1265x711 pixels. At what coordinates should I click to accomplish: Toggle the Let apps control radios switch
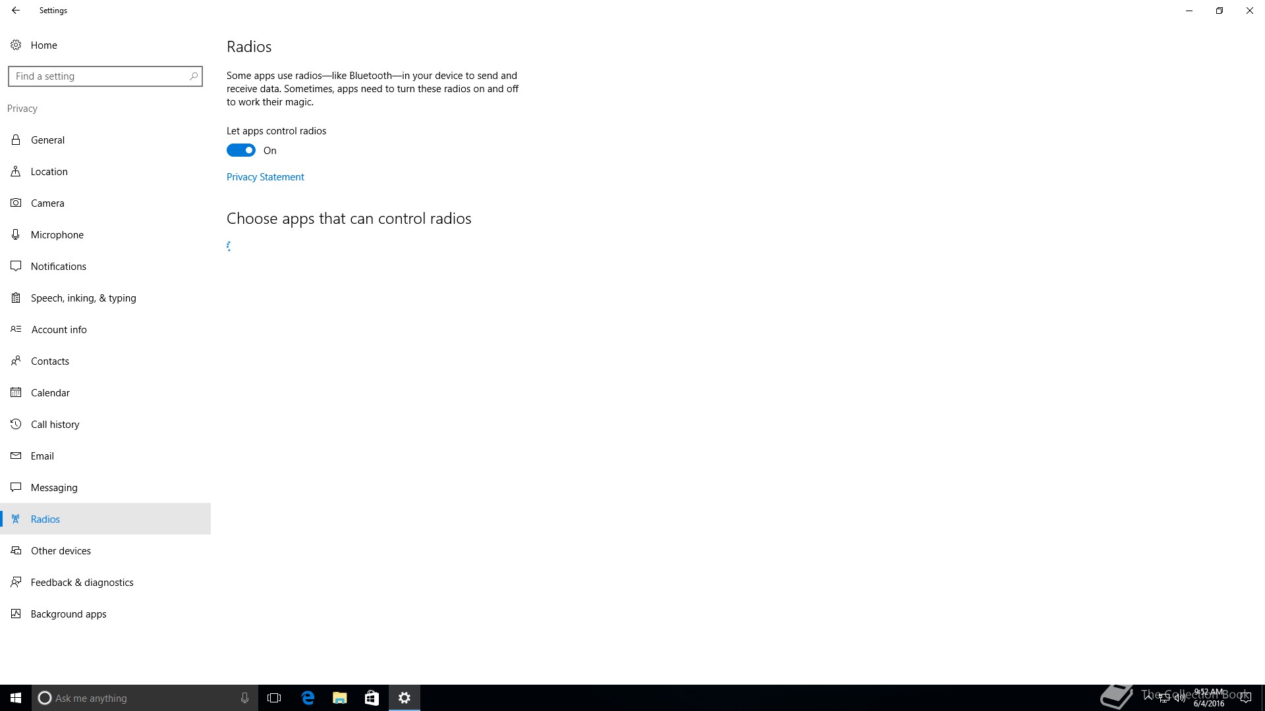tap(241, 151)
